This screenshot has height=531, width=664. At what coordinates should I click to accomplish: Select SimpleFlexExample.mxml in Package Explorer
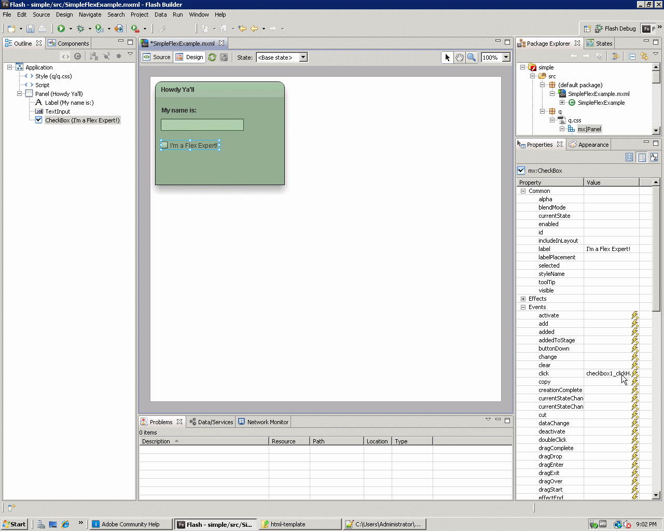(599, 94)
